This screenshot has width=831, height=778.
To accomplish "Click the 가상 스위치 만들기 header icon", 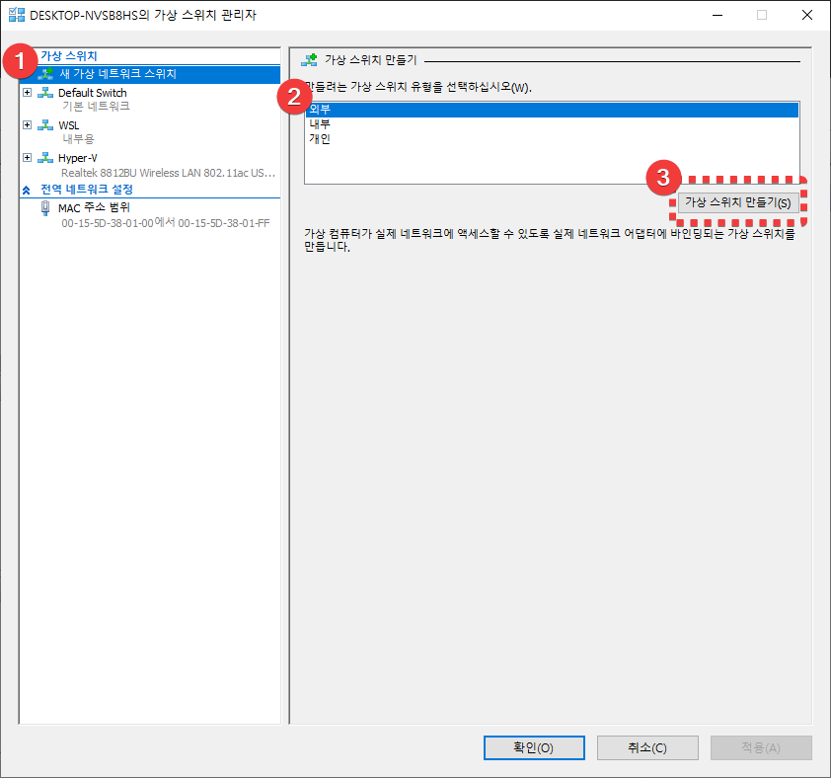I will pyautogui.click(x=310, y=60).
